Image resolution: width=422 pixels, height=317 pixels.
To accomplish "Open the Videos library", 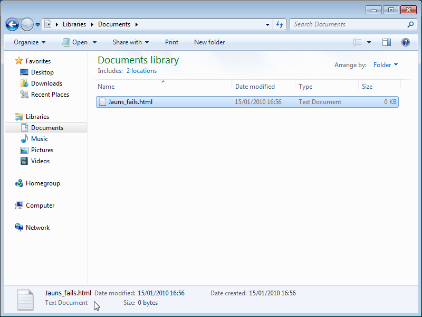I will click(x=40, y=161).
